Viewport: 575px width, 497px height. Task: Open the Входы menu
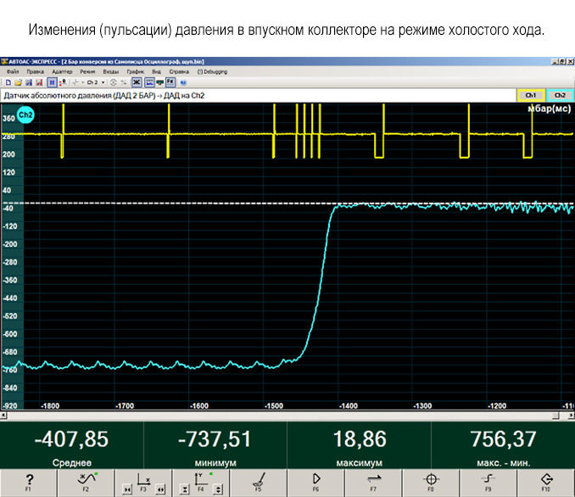click(110, 71)
